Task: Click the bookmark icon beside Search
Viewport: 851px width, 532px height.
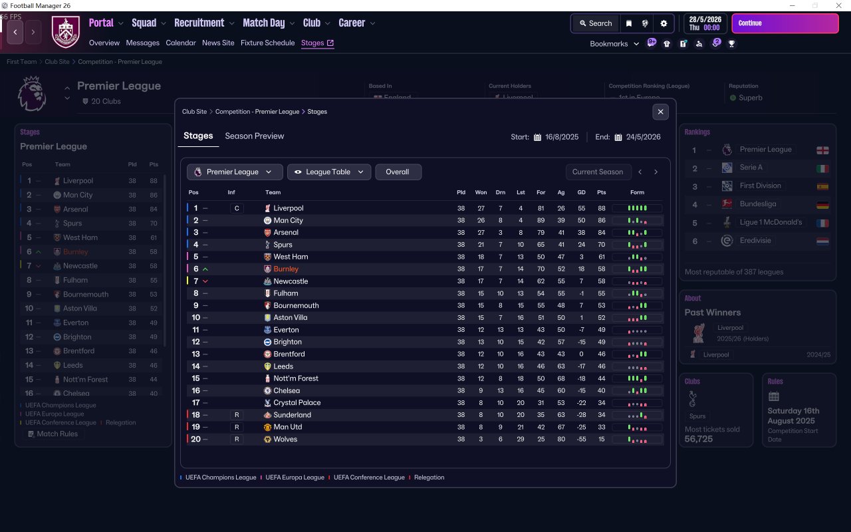Action: pos(629,23)
